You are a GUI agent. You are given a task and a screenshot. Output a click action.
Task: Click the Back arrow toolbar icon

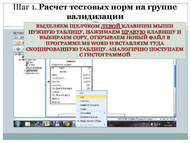18,49
